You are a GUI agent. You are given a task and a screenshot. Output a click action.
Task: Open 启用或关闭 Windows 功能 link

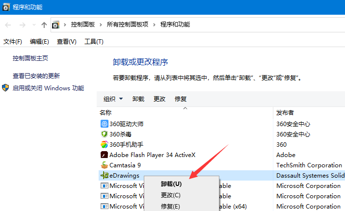(x=48, y=88)
